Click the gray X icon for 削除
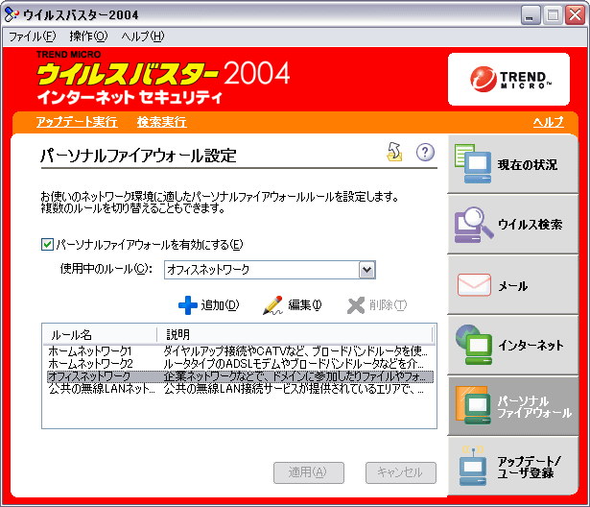This screenshot has height=507, width=590. pos(356,305)
